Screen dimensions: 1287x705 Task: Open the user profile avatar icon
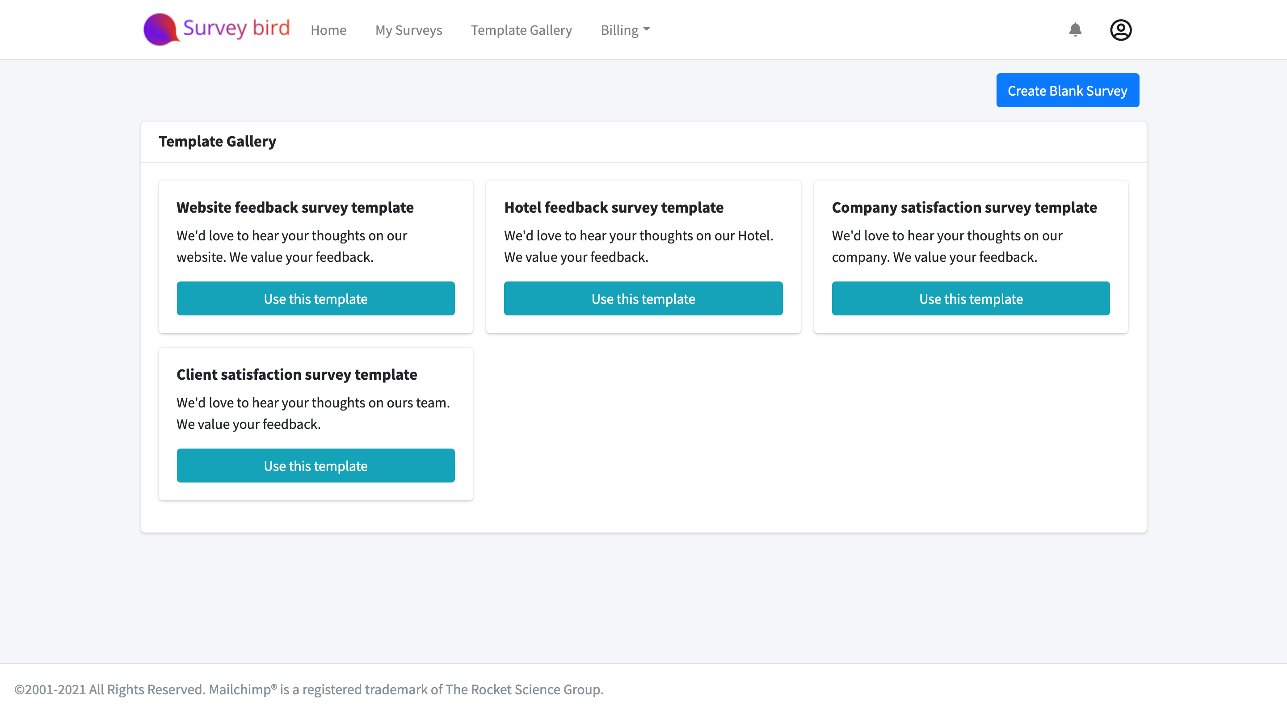click(x=1120, y=30)
